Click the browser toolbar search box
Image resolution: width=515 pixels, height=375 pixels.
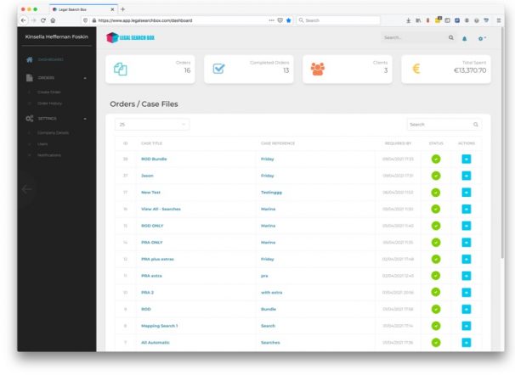coord(338,20)
